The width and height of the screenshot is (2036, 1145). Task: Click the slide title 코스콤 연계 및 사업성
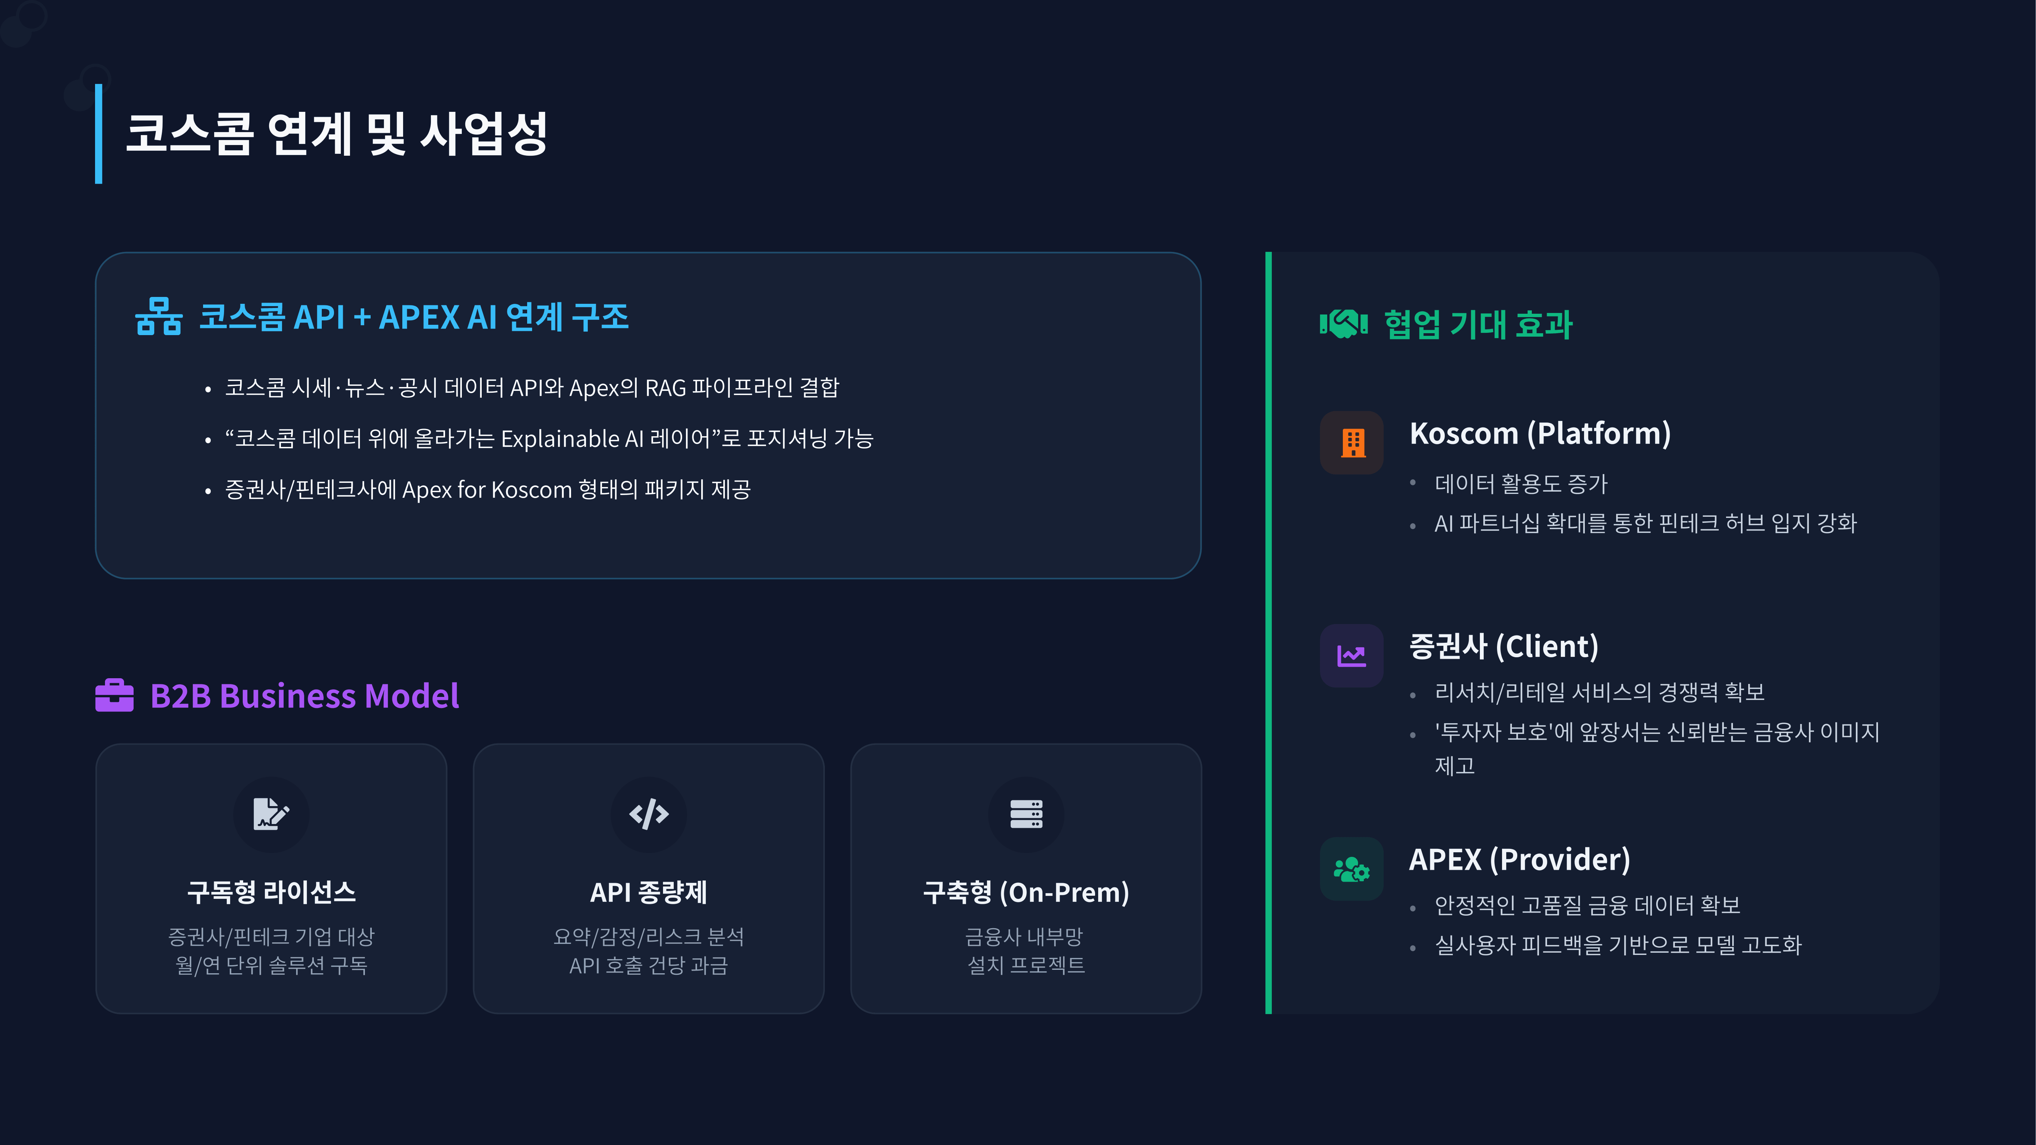337,134
